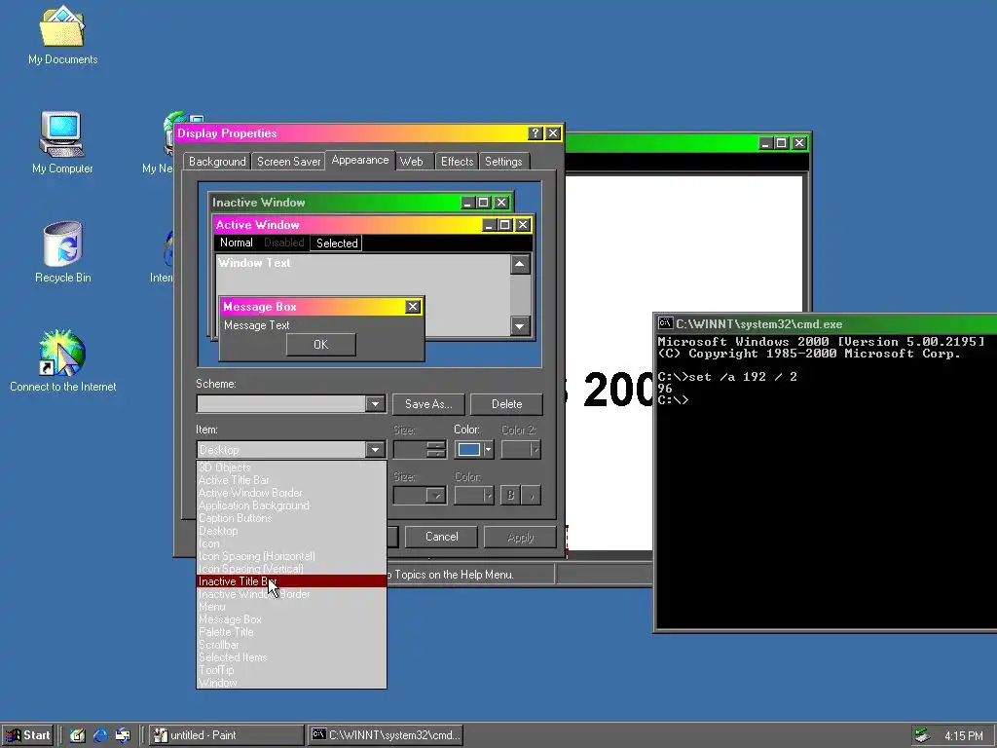997x748 pixels.
Task: Click the preview Normal menu item
Action: coord(236,243)
